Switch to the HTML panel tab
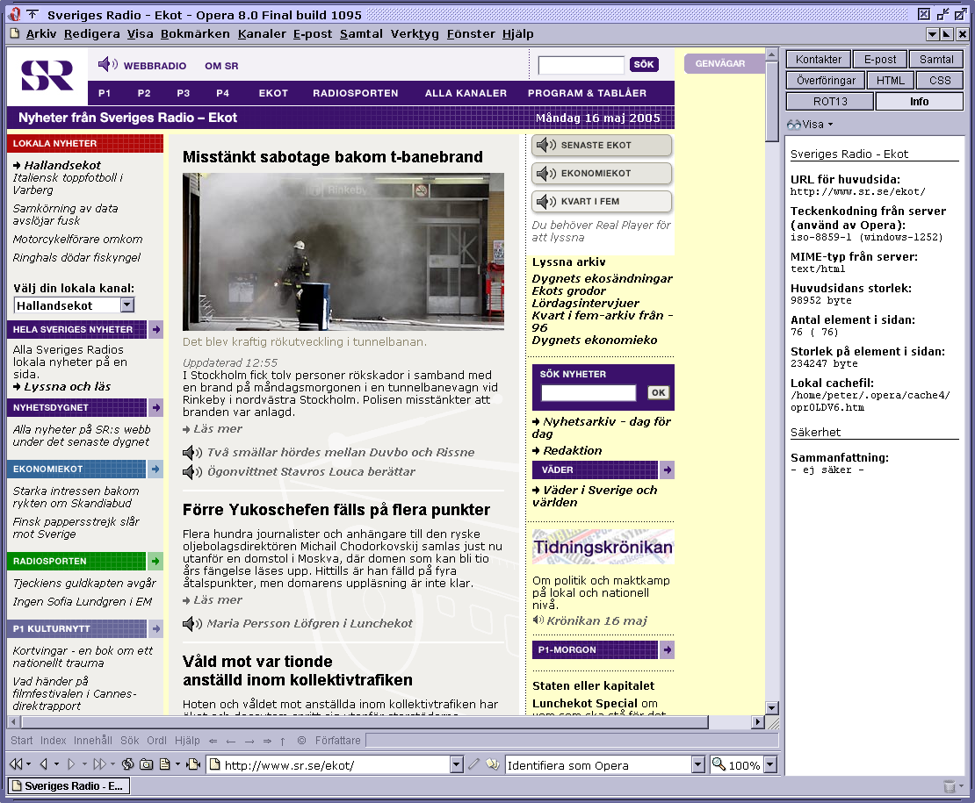 (890, 80)
